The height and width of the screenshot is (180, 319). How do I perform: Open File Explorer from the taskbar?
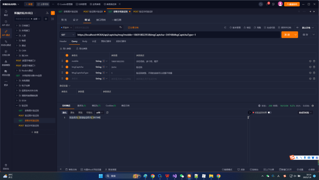[x=211, y=176]
